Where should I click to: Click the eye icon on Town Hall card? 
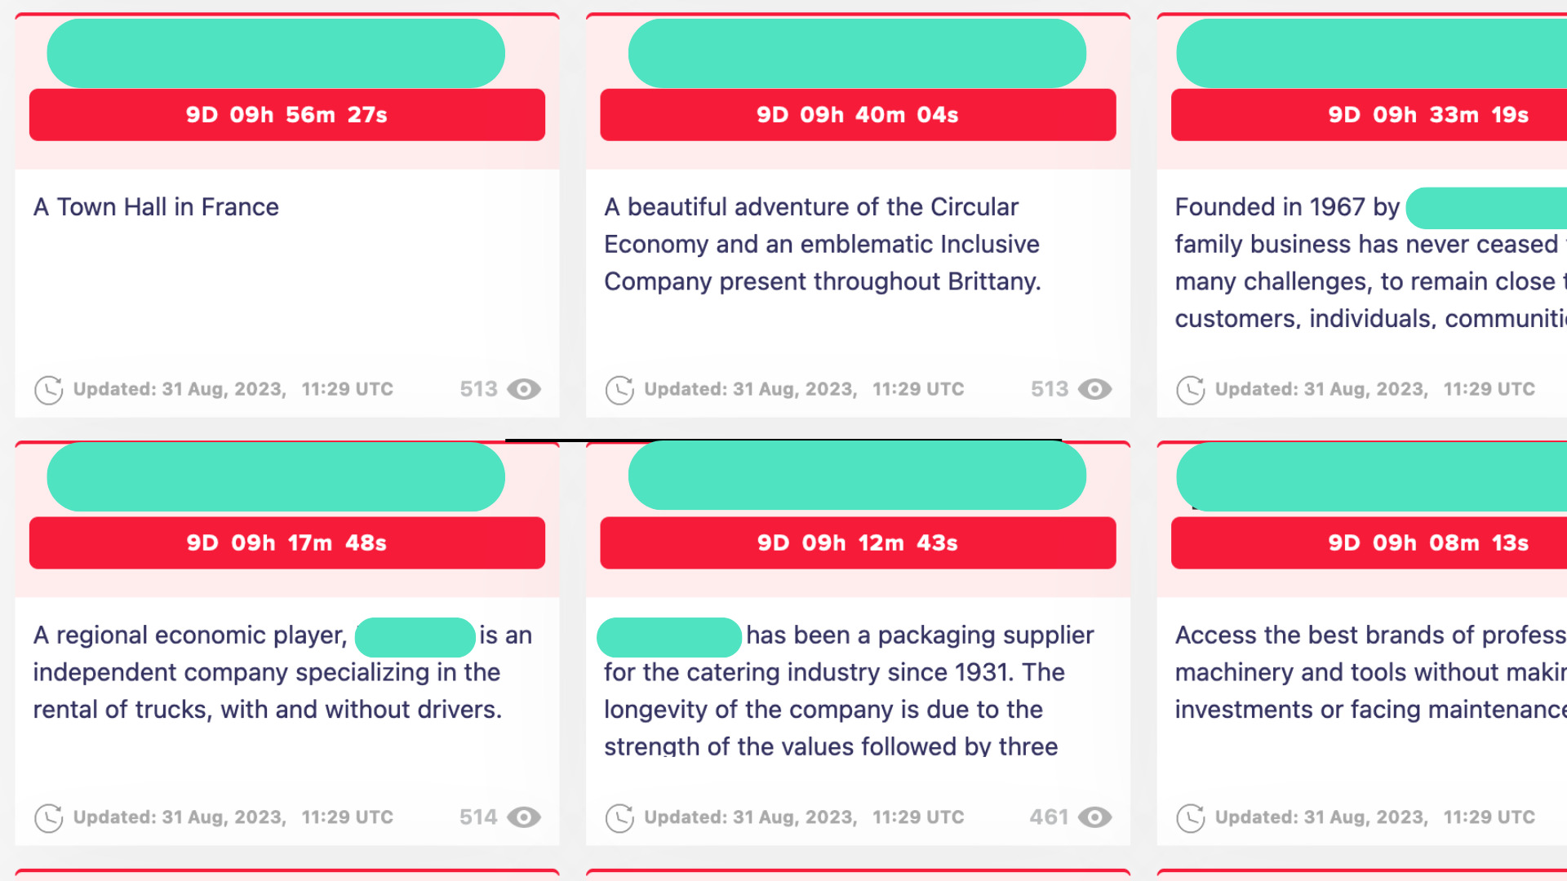click(x=524, y=389)
